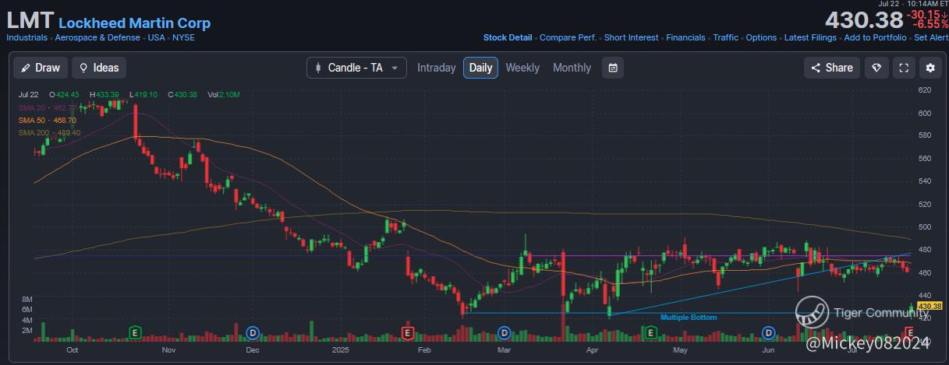Switch to the Intraday timeframe

(436, 68)
